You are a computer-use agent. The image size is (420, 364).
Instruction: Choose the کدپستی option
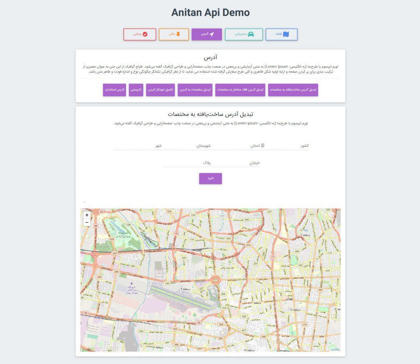[x=136, y=90]
